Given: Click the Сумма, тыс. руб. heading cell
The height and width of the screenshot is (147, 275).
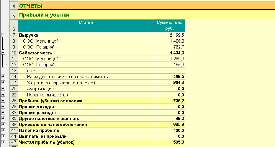Looking at the screenshot, I should point(169,26).
